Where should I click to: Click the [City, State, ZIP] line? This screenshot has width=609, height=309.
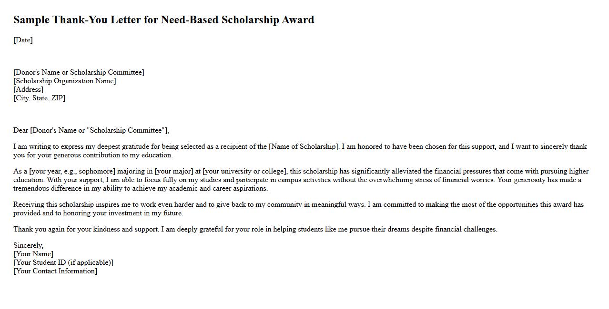click(x=39, y=98)
